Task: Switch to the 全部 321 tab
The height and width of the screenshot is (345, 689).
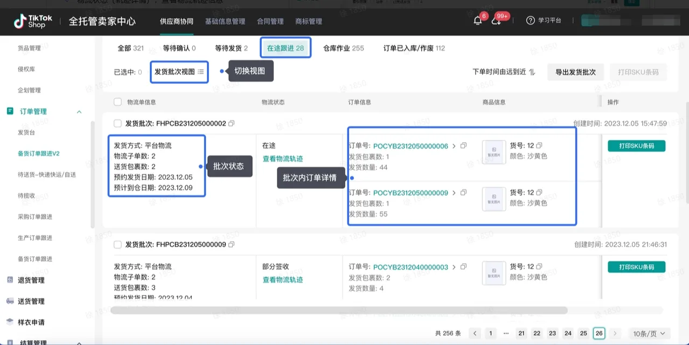Action: [131, 48]
